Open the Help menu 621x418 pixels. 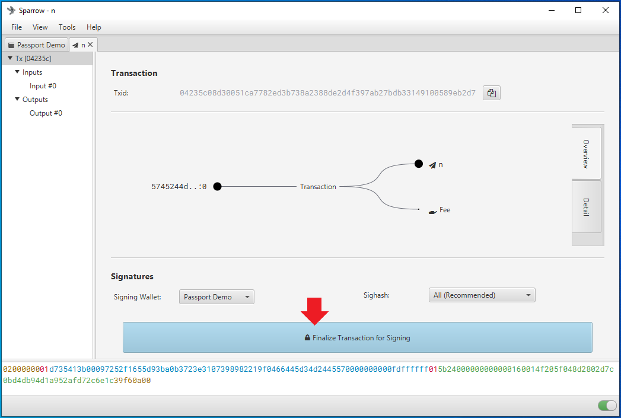click(94, 27)
